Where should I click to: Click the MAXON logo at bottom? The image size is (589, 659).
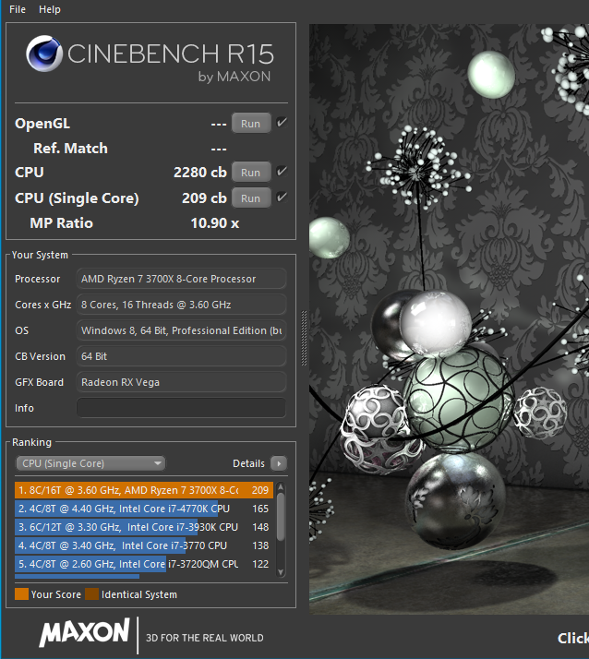coord(85,632)
